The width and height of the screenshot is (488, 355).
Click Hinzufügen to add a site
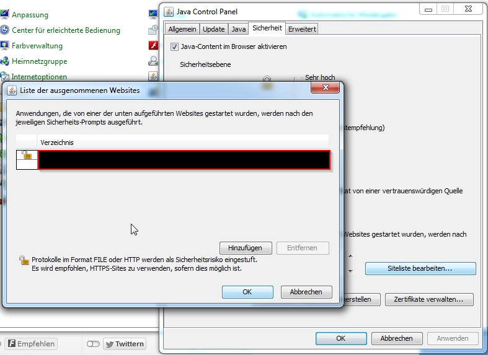246,248
